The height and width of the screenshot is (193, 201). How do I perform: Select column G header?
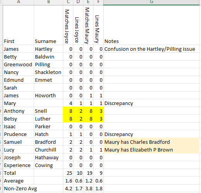(x=151, y=2)
